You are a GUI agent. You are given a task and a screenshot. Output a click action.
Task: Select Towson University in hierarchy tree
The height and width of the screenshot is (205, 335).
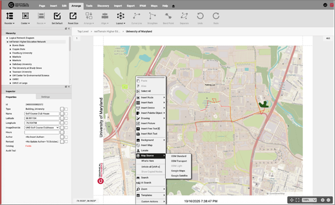pos(22,72)
